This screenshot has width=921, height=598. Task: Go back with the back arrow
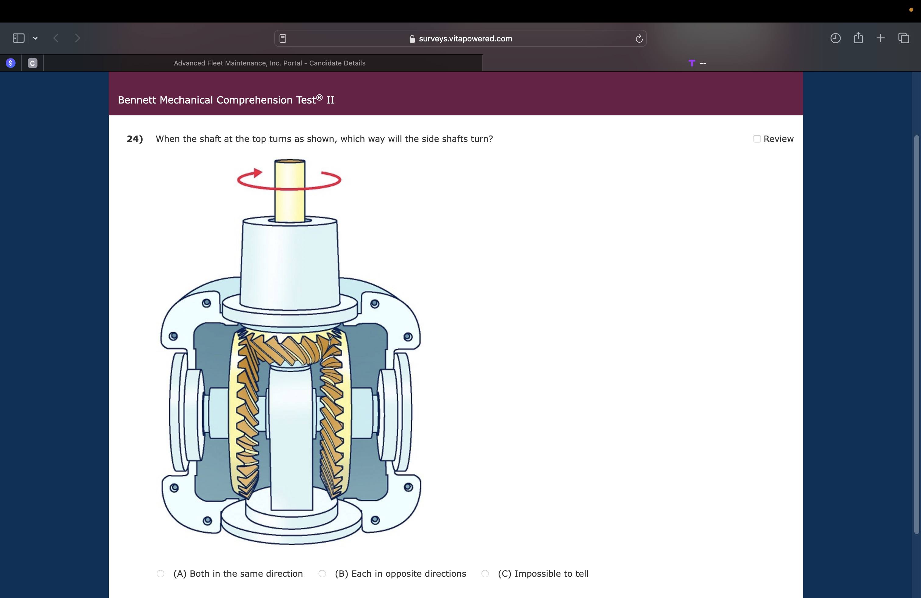point(56,38)
